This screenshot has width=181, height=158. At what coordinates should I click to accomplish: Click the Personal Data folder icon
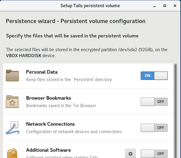click(12, 76)
